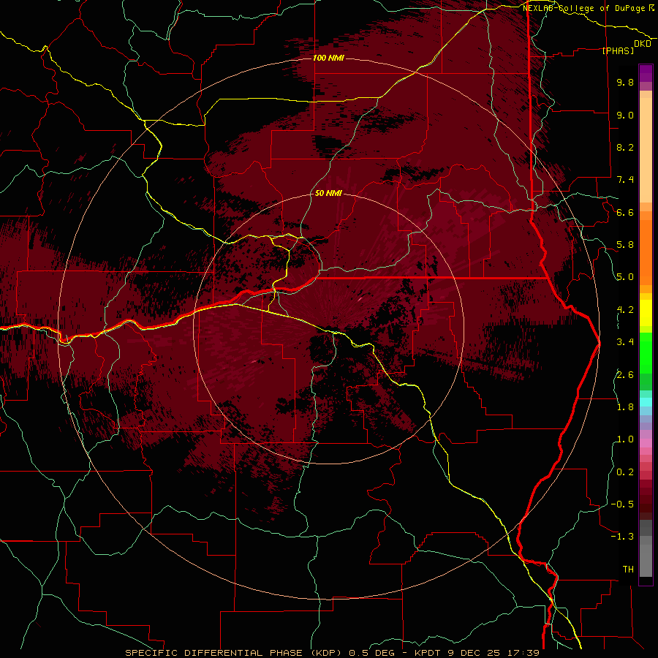Screen dimensions: 658x658
Task: Click the dark orange segment of the color scale
Action: (646, 252)
